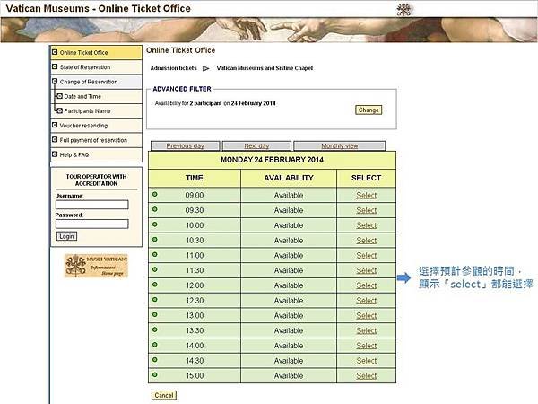Open Full payment of reservation item
This screenshot has height=404, width=538.
[x=96, y=140]
